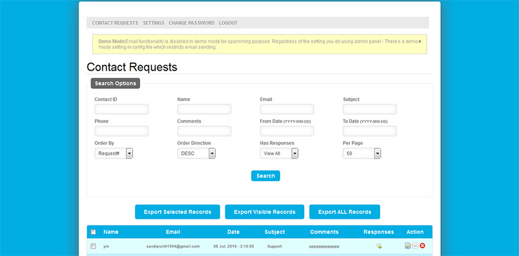The height and width of the screenshot is (256, 519).
Task: Click the Name column header
Action: (111, 232)
